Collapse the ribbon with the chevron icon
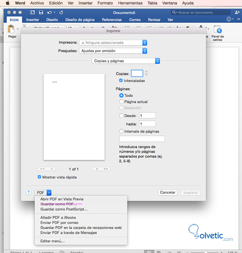 coord(238,19)
